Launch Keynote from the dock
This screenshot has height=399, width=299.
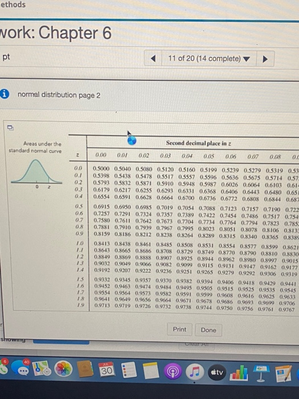coord(261,373)
